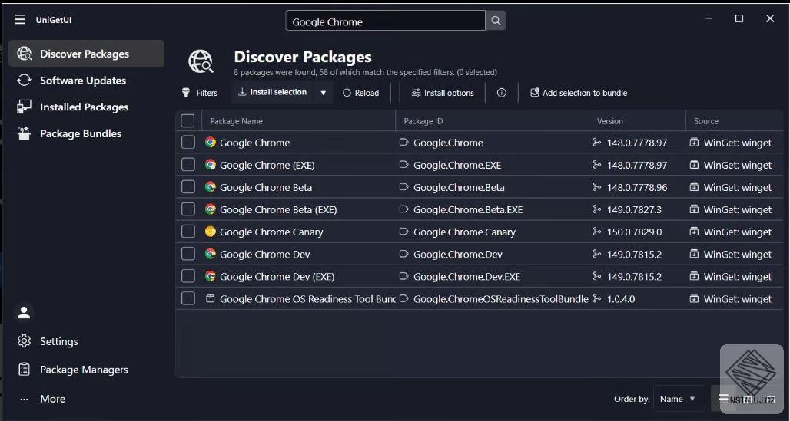Screen dimensions: 790x421
Task: Tick the checkbox for Google Chrome (EXE)
Action: [188, 164]
